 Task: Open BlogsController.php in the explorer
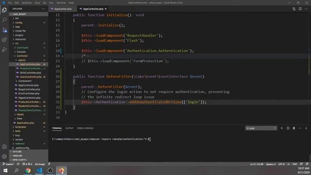pyautogui.click(x=29, y=89)
